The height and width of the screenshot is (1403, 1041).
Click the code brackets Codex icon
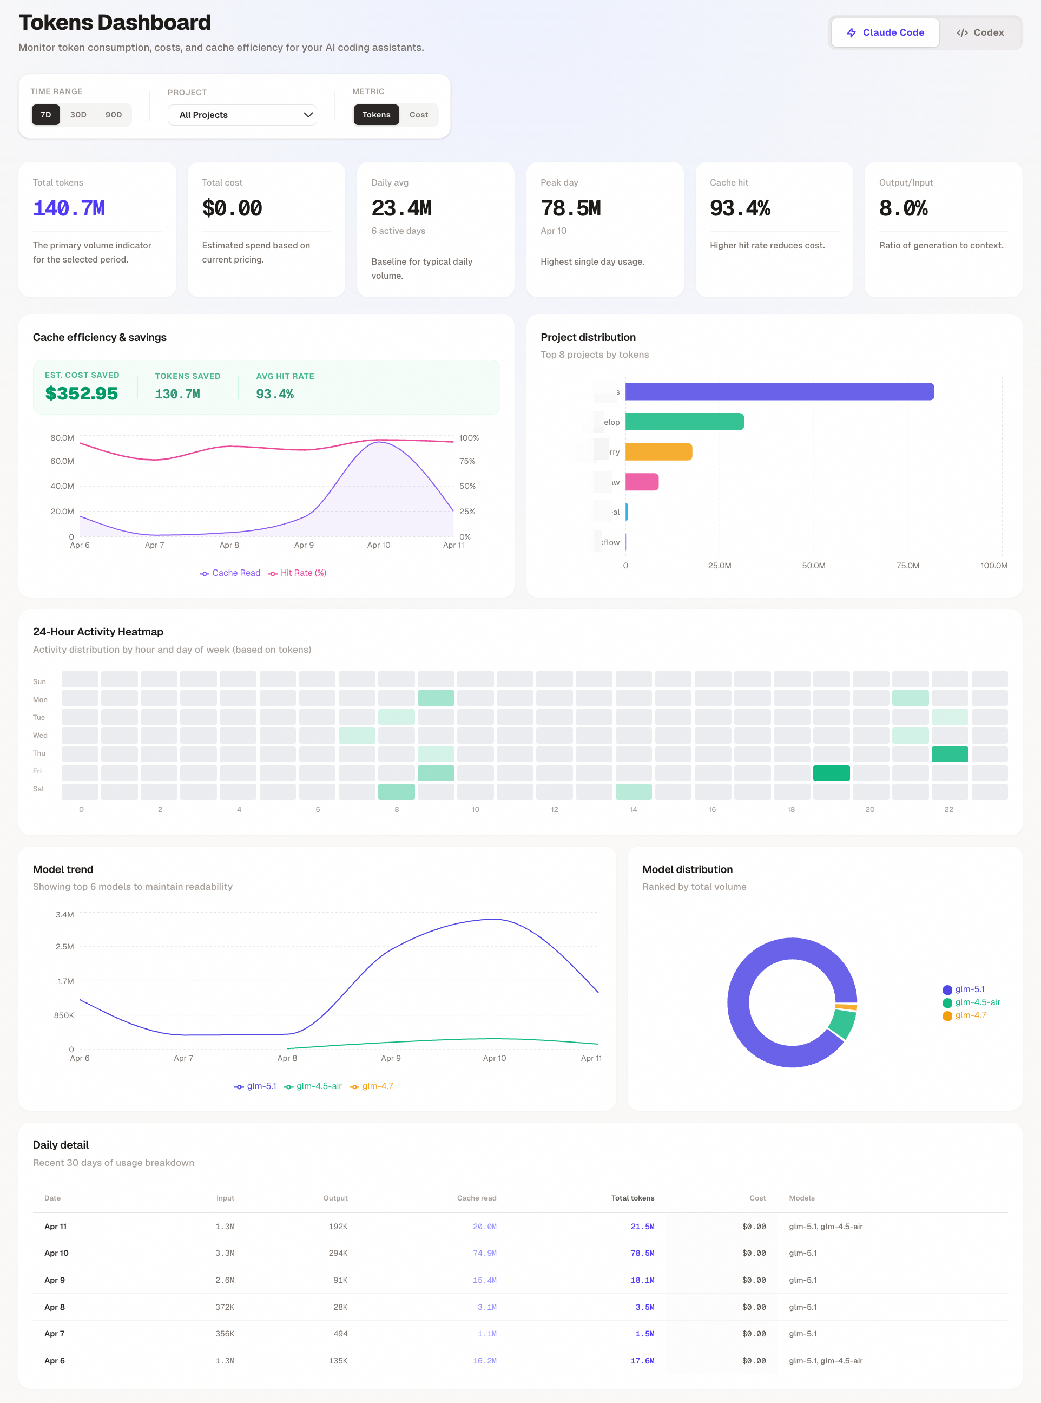point(961,33)
